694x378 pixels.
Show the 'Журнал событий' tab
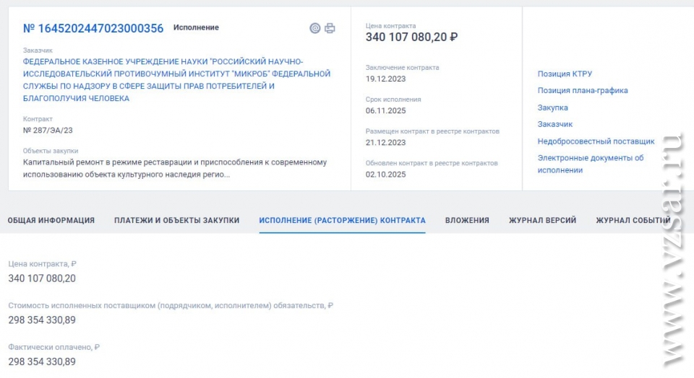[628, 221]
